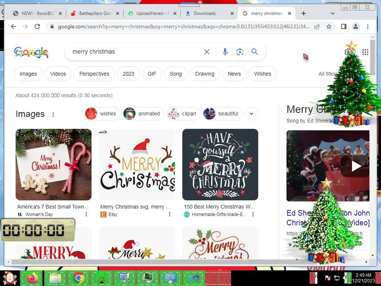Open Have Yourself a Merry Christmas image
This screenshot has height=286, width=381.
(220, 165)
